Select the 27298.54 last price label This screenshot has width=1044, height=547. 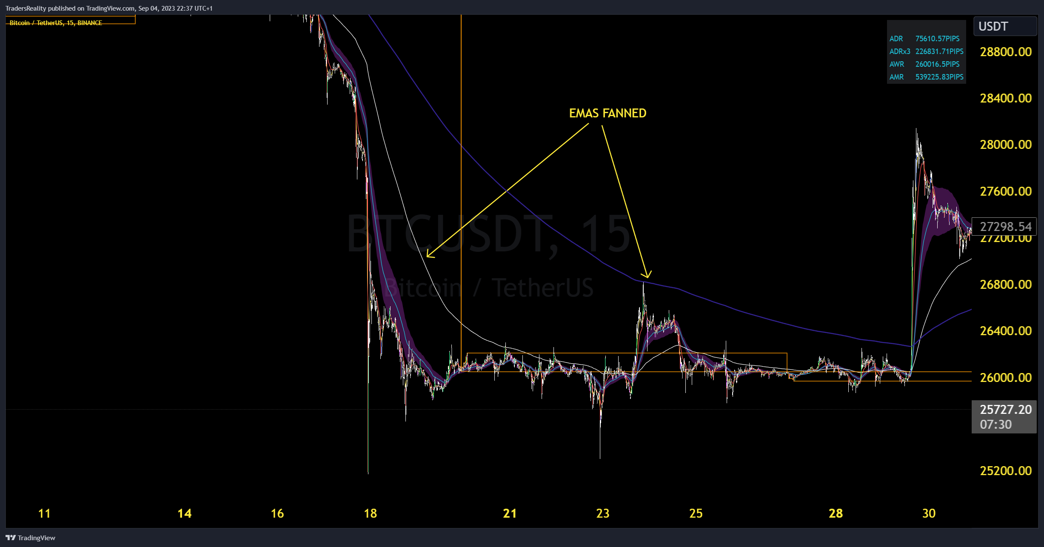click(1004, 226)
